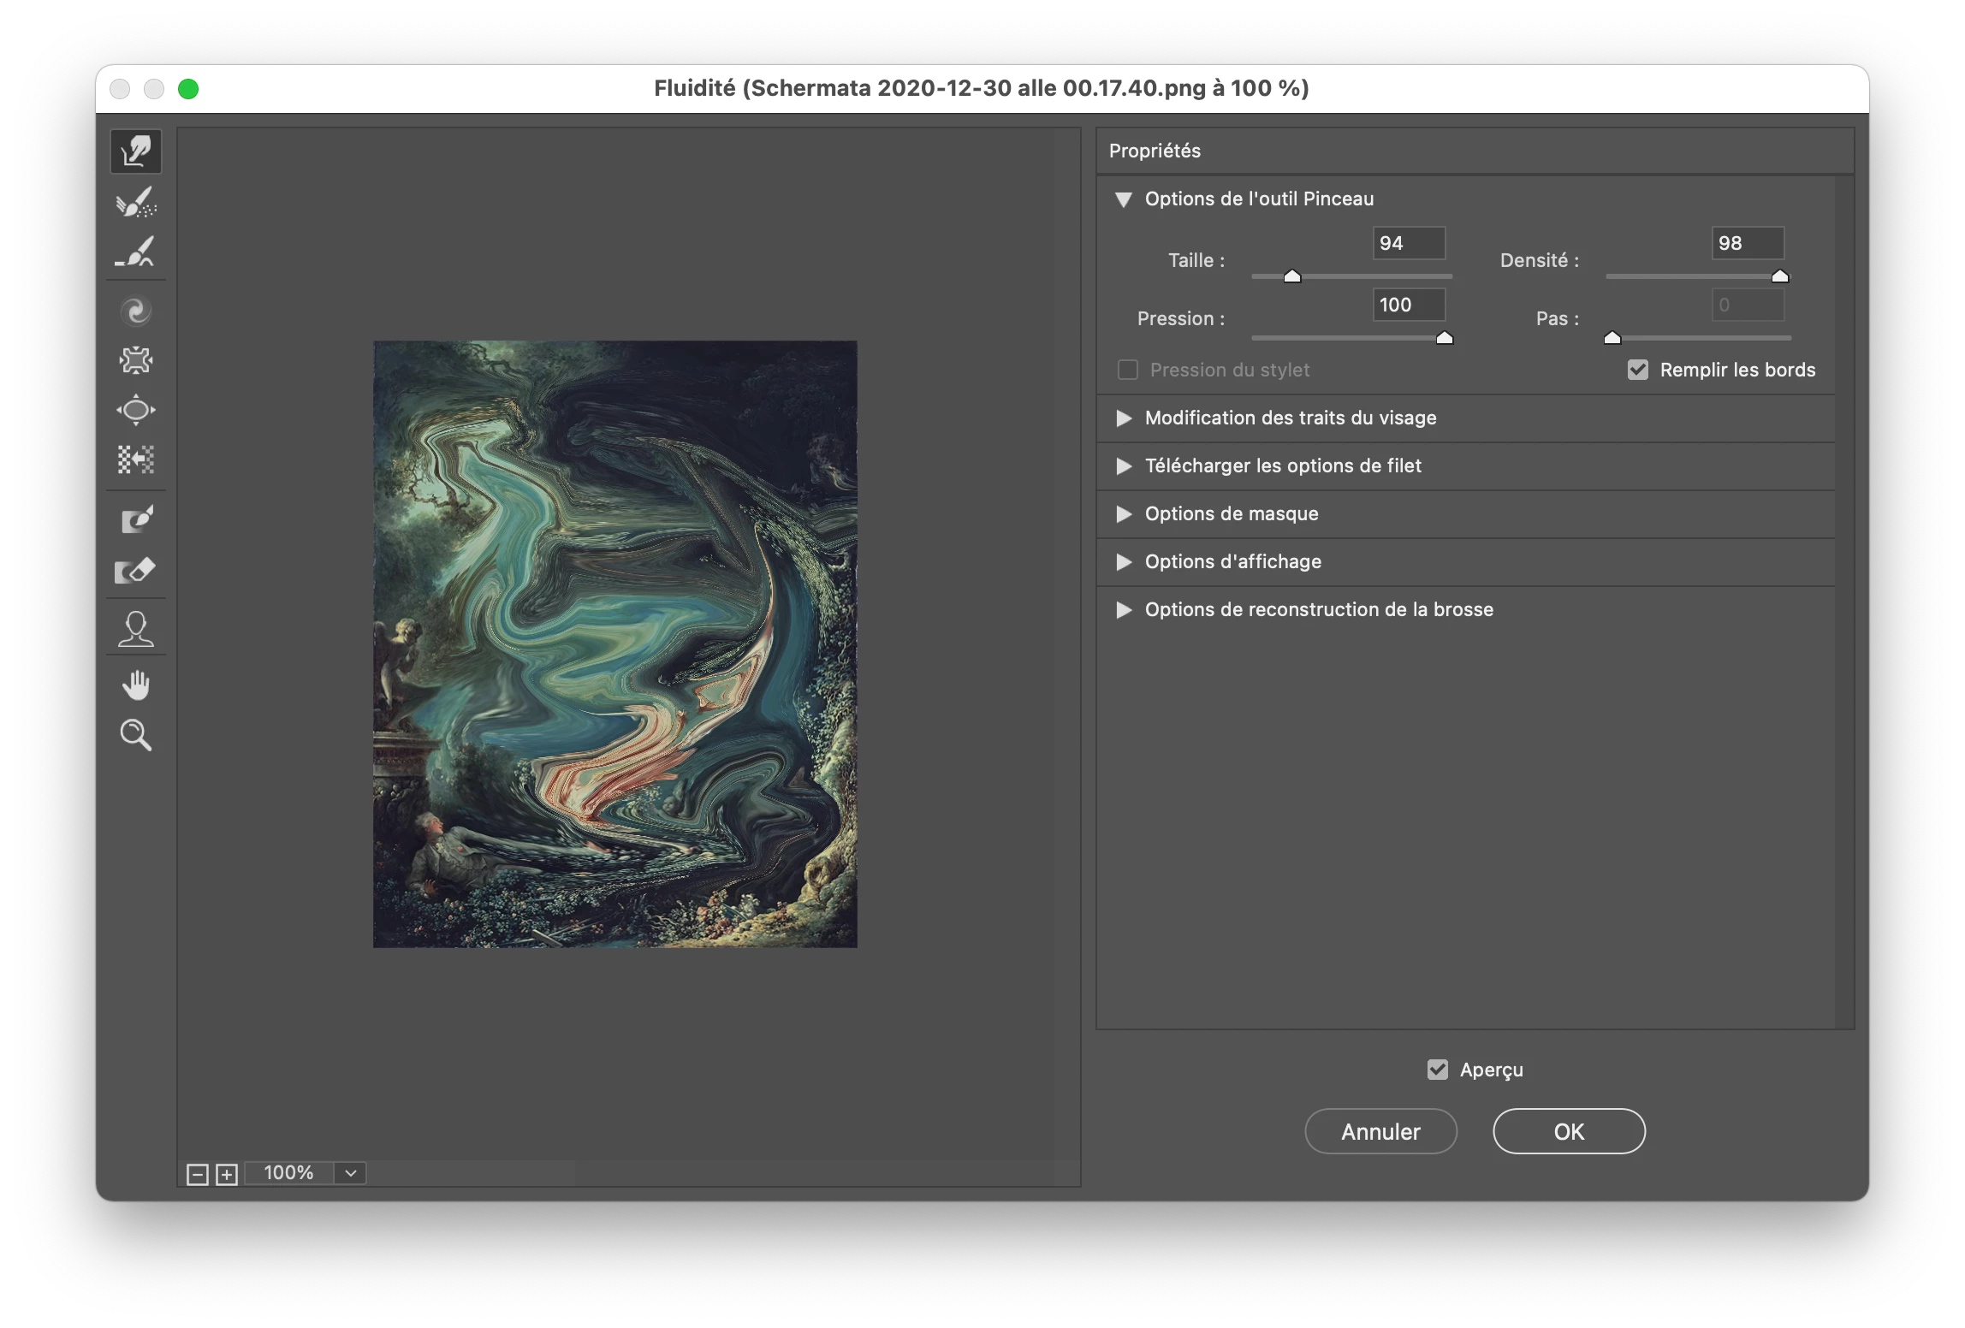This screenshot has width=1965, height=1328.
Task: Select the Face tool
Action: coord(136,629)
